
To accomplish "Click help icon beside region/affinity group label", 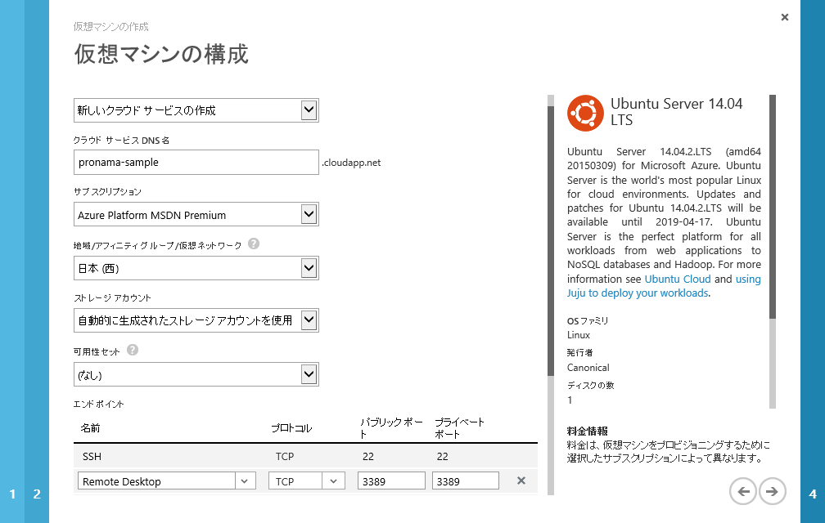I will pyautogui.click(x=254, y=244).
